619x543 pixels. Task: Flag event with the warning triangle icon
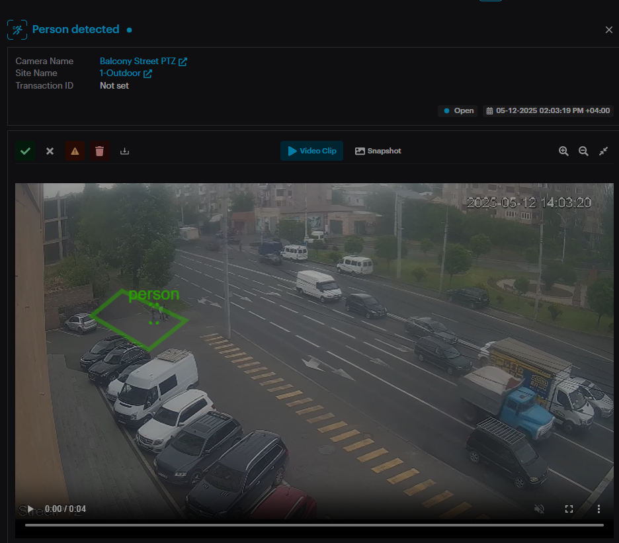[x=75, y=151]
